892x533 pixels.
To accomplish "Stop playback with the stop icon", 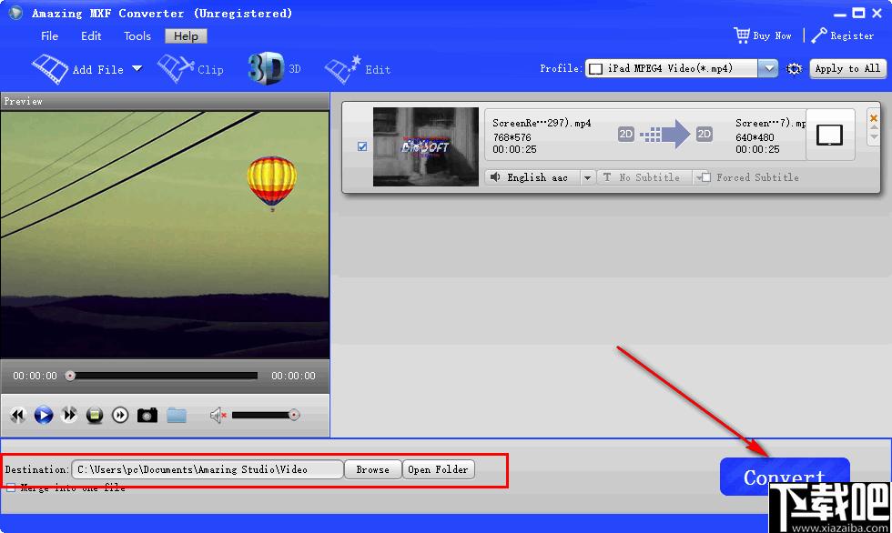I will click(x=95, y=415).
